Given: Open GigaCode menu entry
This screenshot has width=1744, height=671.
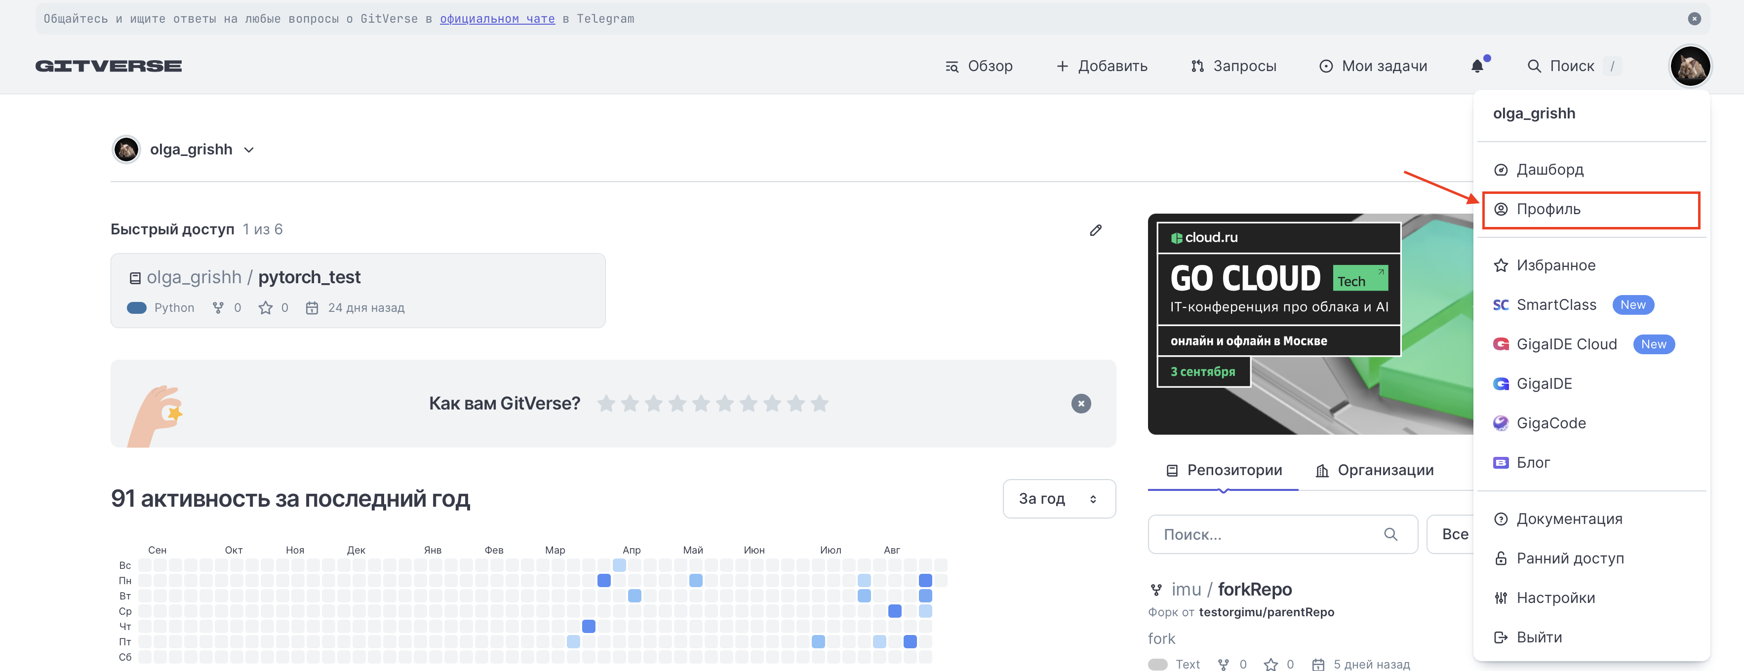Looking at the screenshot, I should click(1591, 423).
